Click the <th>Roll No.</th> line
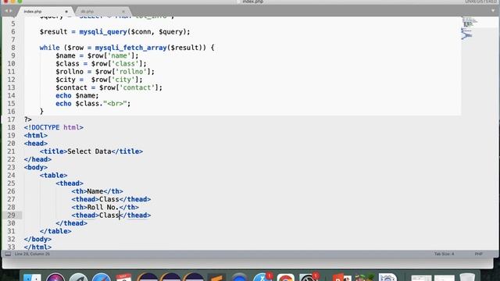This screenshot has width=500, height=281. click(x=105, y=207)
